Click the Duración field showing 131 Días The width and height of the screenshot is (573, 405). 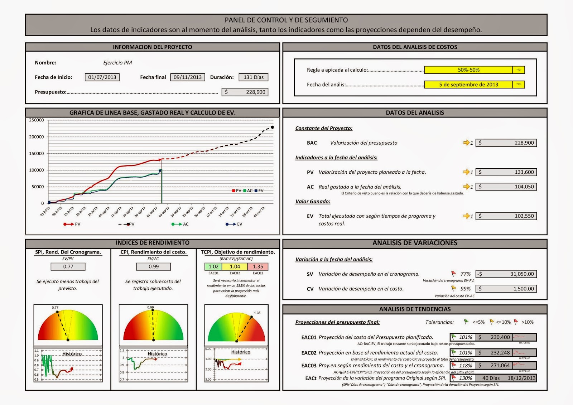coord(254,77)
